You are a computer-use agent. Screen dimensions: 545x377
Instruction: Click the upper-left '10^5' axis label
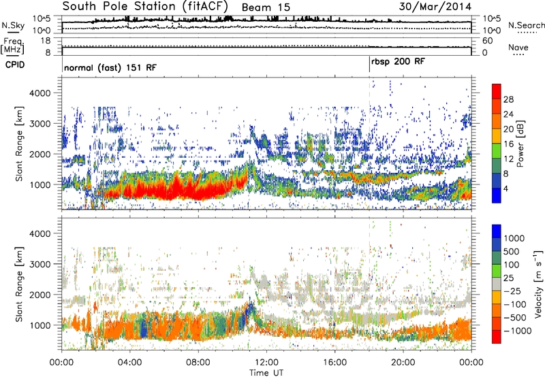42,18
